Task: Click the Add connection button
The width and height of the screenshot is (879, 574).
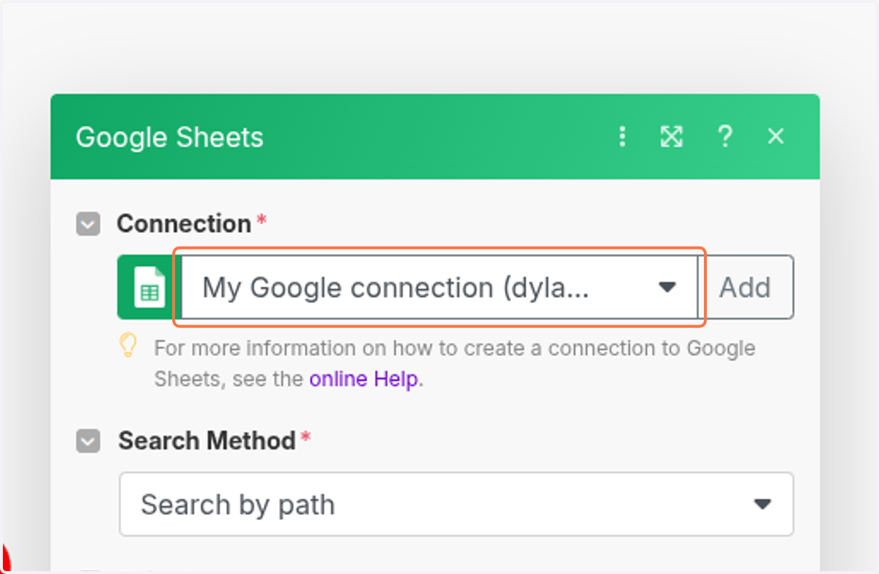Action: 746,287
